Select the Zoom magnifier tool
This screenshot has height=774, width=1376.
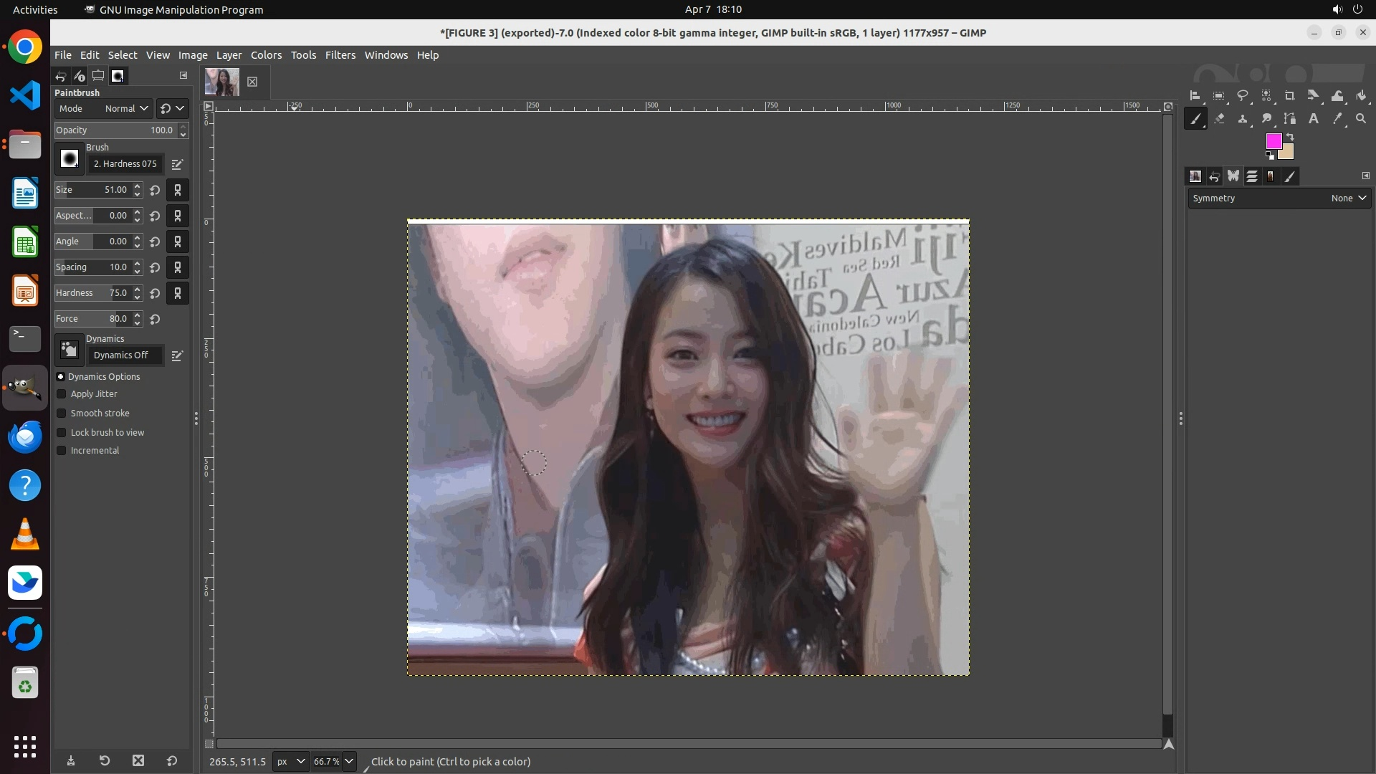coord(1361,119)
